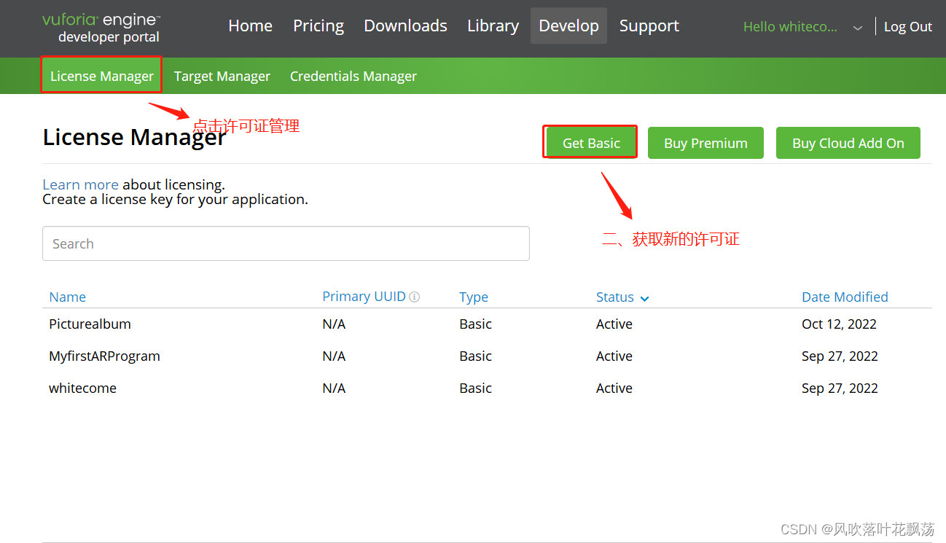The height and width of the screenshot is (543, 946).
Task: Open the Library menu item
Action: [493, 26]
